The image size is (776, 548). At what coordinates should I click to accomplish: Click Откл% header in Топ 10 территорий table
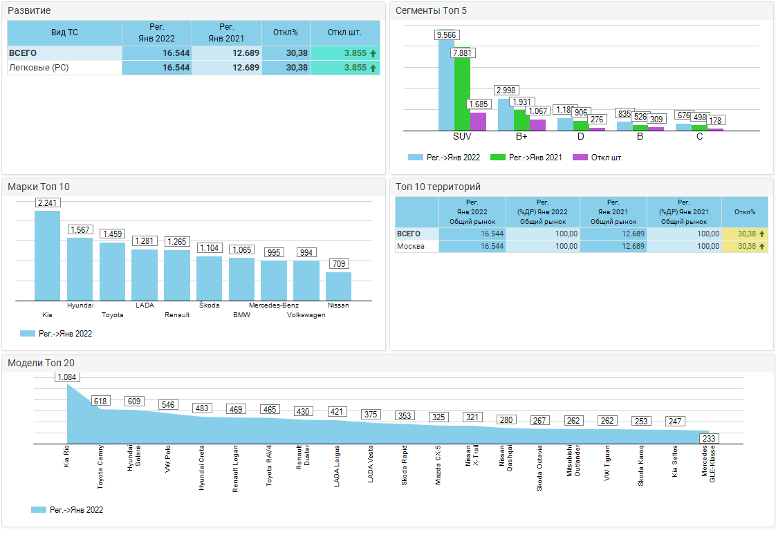pos(744,211)
